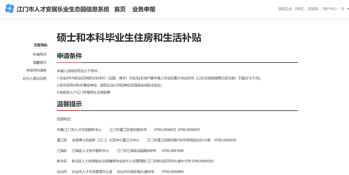The image size is (349, 175).
Task: Click the 温馨提示 section heading
Action: tap(69, 104)
